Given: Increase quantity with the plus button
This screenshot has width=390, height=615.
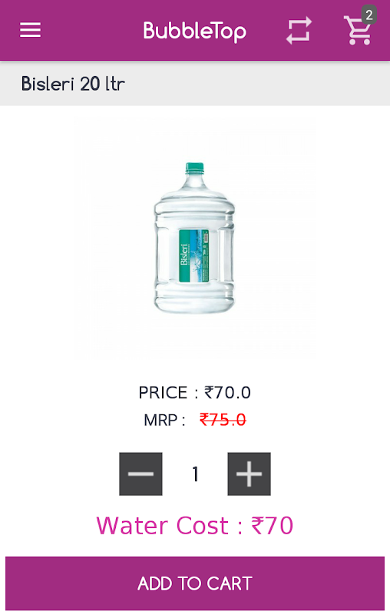Looking at the screenshot, I should pyautogui.click(x=249, y=474).
